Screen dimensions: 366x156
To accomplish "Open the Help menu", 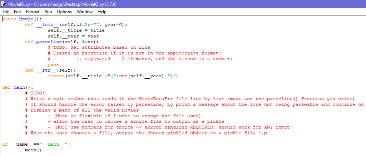I will pos(102,12).
